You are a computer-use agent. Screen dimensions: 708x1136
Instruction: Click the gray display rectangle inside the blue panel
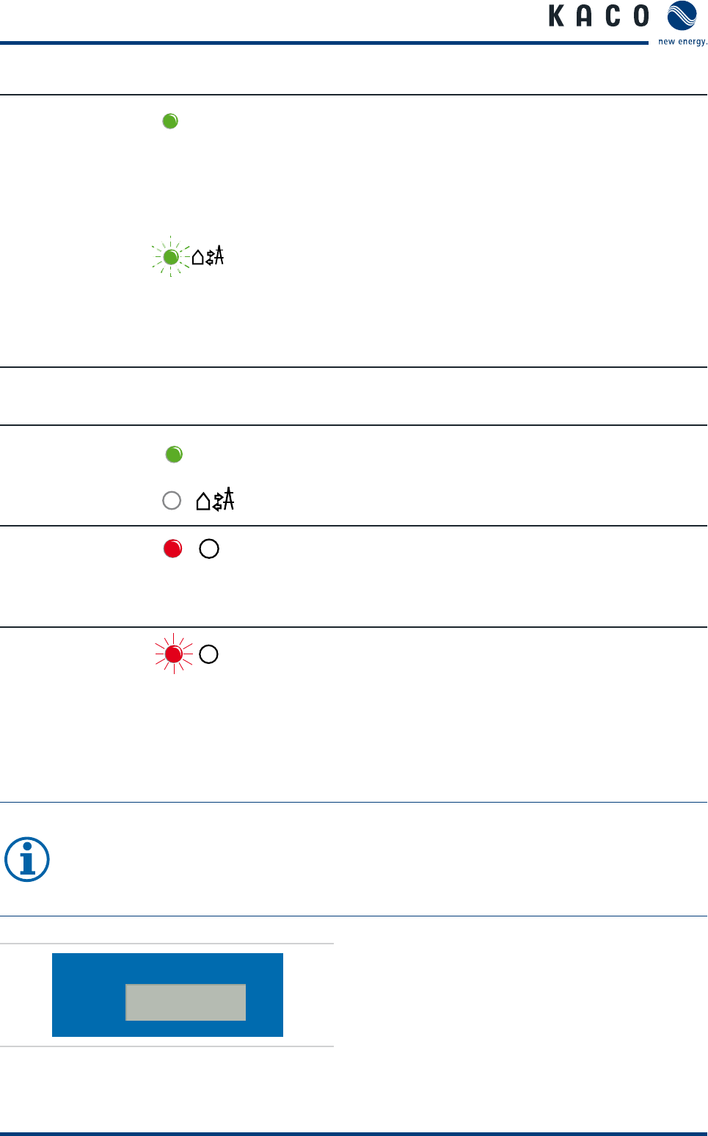click(x=186, y=1002)
